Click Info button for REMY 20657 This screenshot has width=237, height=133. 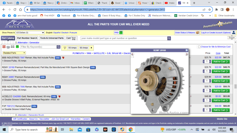pyautogui.click(x=43, y=77)
